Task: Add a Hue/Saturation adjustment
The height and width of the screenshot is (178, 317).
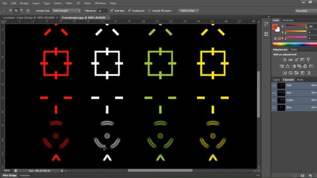Action: click(282, 66)
